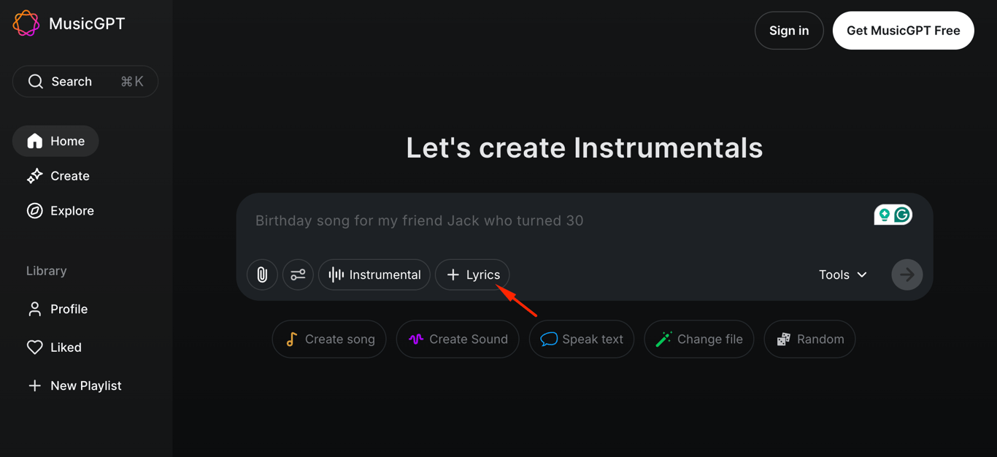Select the paperclip attachment icon
Screen dimensions: 997x457
(x=262, y=274)
